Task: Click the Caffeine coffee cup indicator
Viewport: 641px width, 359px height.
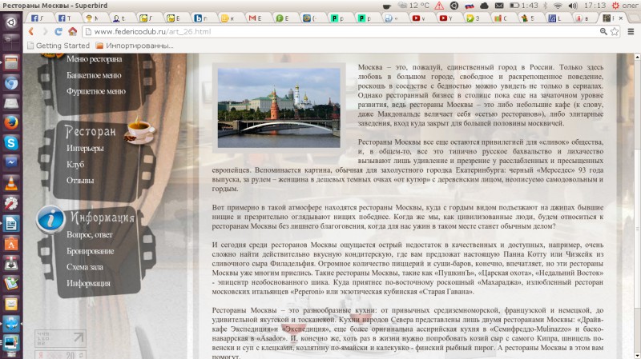Action: pos(386,6)
